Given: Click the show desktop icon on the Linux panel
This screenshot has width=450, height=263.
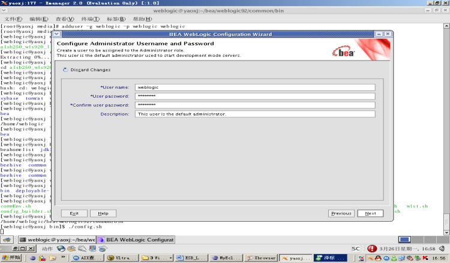Looking at the screenshot, I should coord(7,240).
